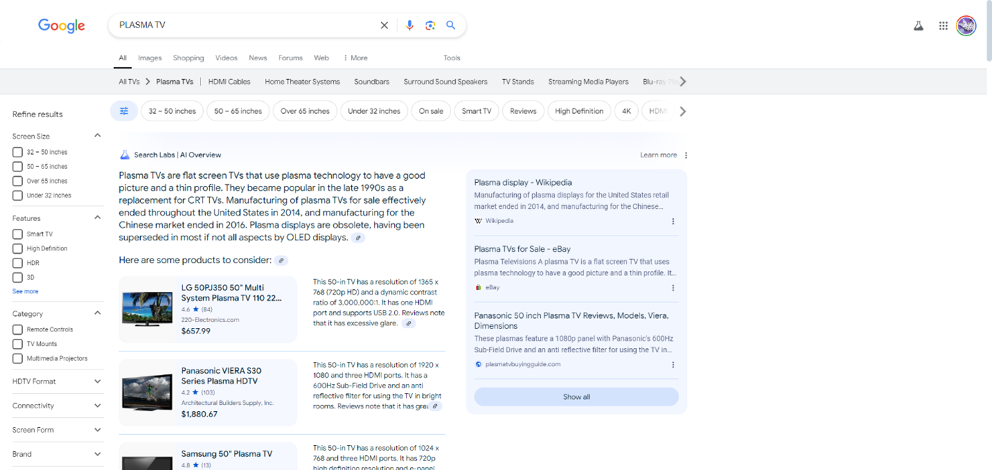The width and height of the screenshot is (992, 470).
Task: Open the More search types dropdown
Action: click(x=355, y=58)
